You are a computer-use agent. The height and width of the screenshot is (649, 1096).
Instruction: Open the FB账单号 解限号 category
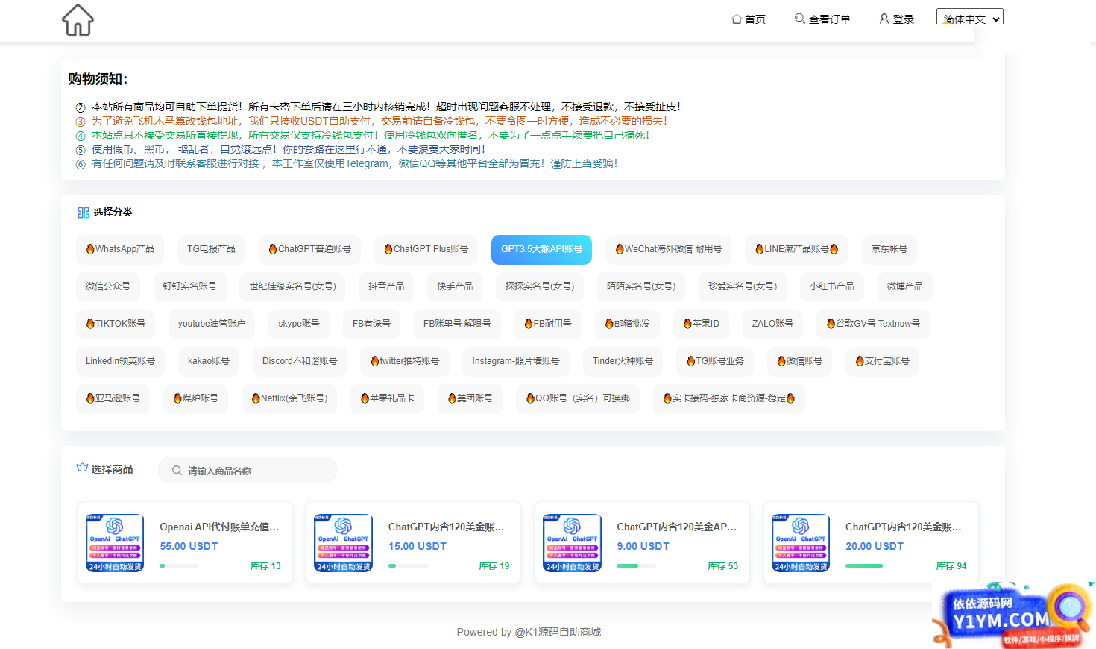457,324
